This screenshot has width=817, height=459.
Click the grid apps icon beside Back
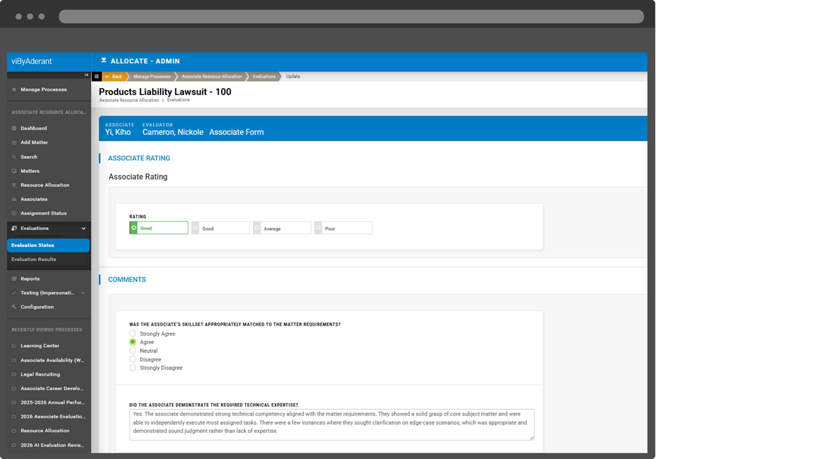[96, 76]
